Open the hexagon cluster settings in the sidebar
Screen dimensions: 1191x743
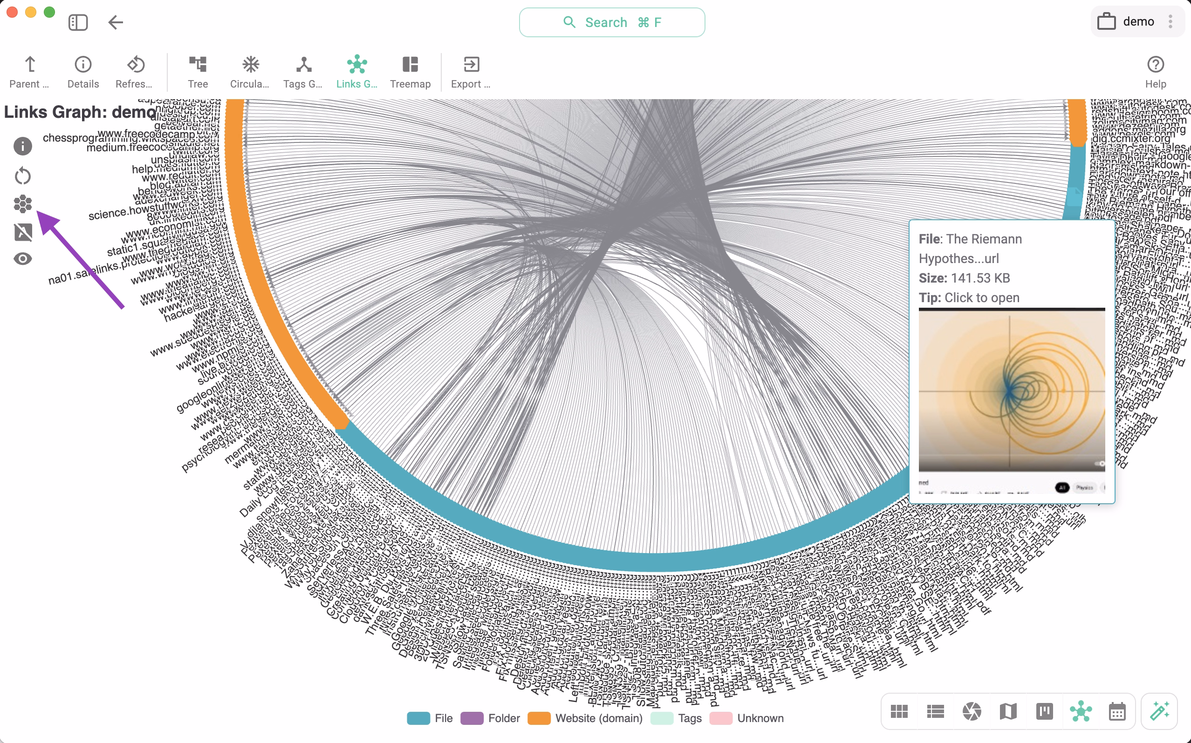23,204
